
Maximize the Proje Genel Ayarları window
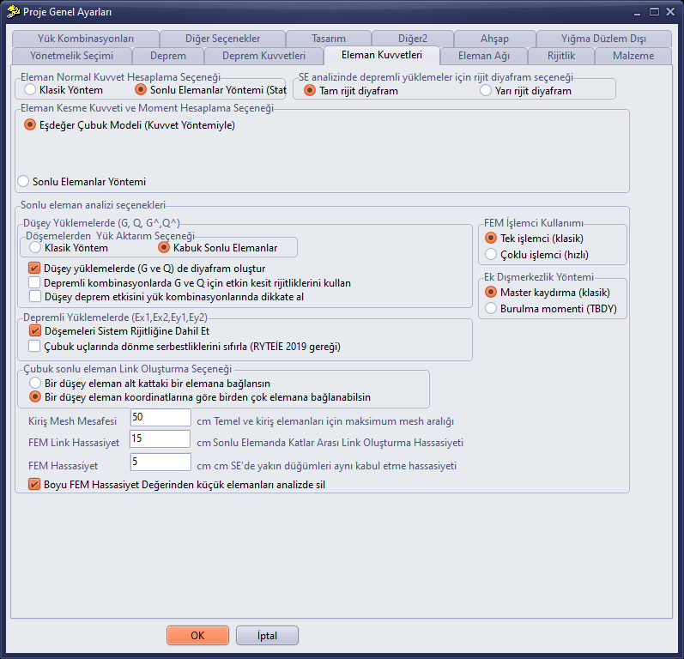click(x=654, y=12)
